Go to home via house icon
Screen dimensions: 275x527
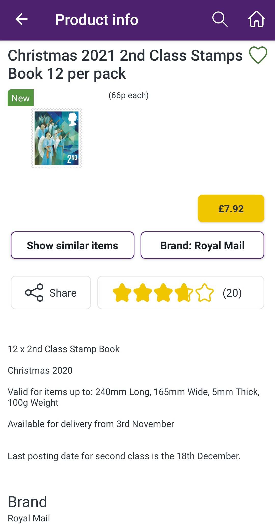click(256, 19)
